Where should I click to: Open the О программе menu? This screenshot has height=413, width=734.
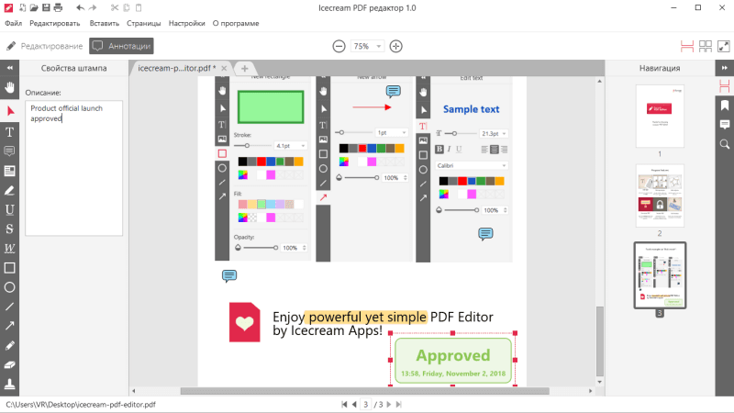coord(236,23)
